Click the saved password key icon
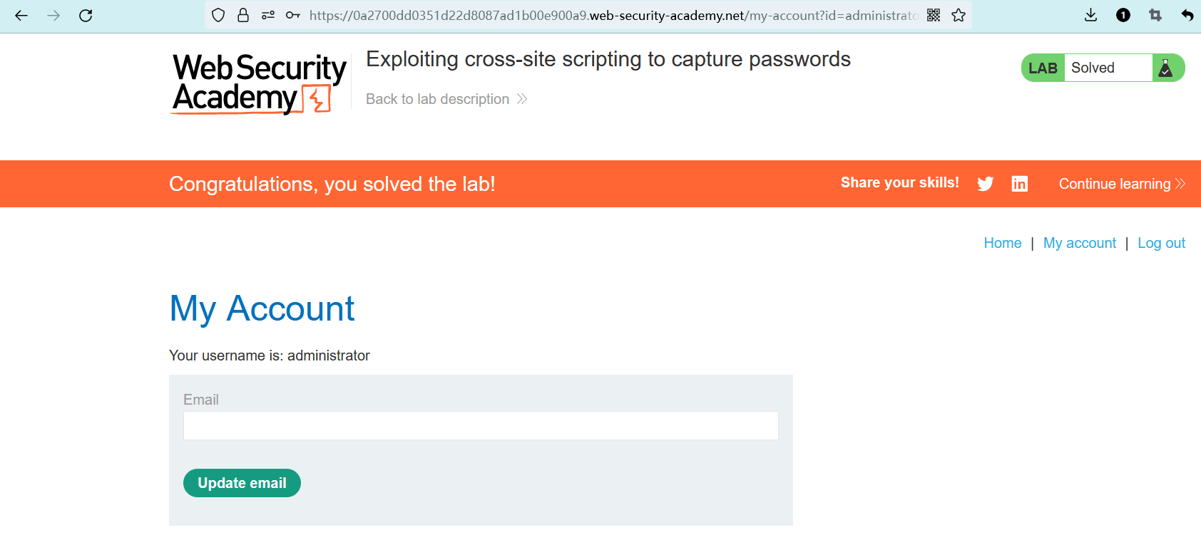1201x540 pixels. [292, 15]
